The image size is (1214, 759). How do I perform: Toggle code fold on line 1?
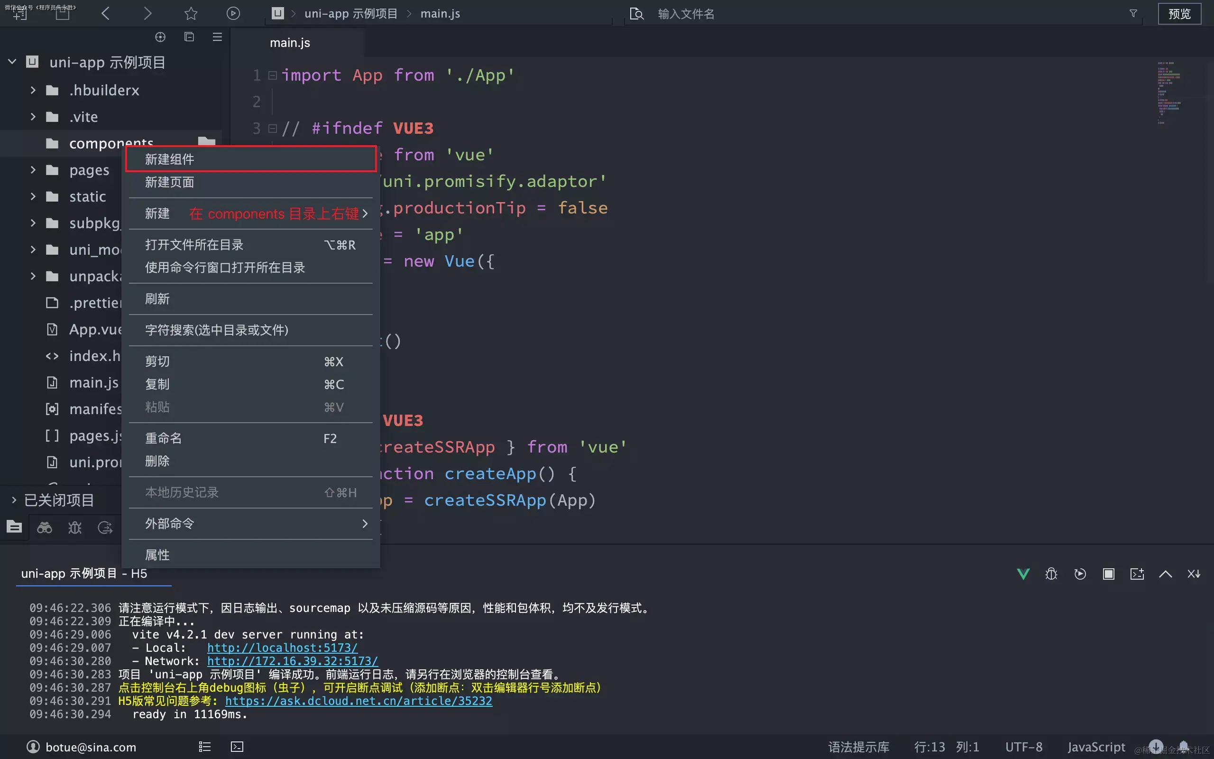coord(272,75)
